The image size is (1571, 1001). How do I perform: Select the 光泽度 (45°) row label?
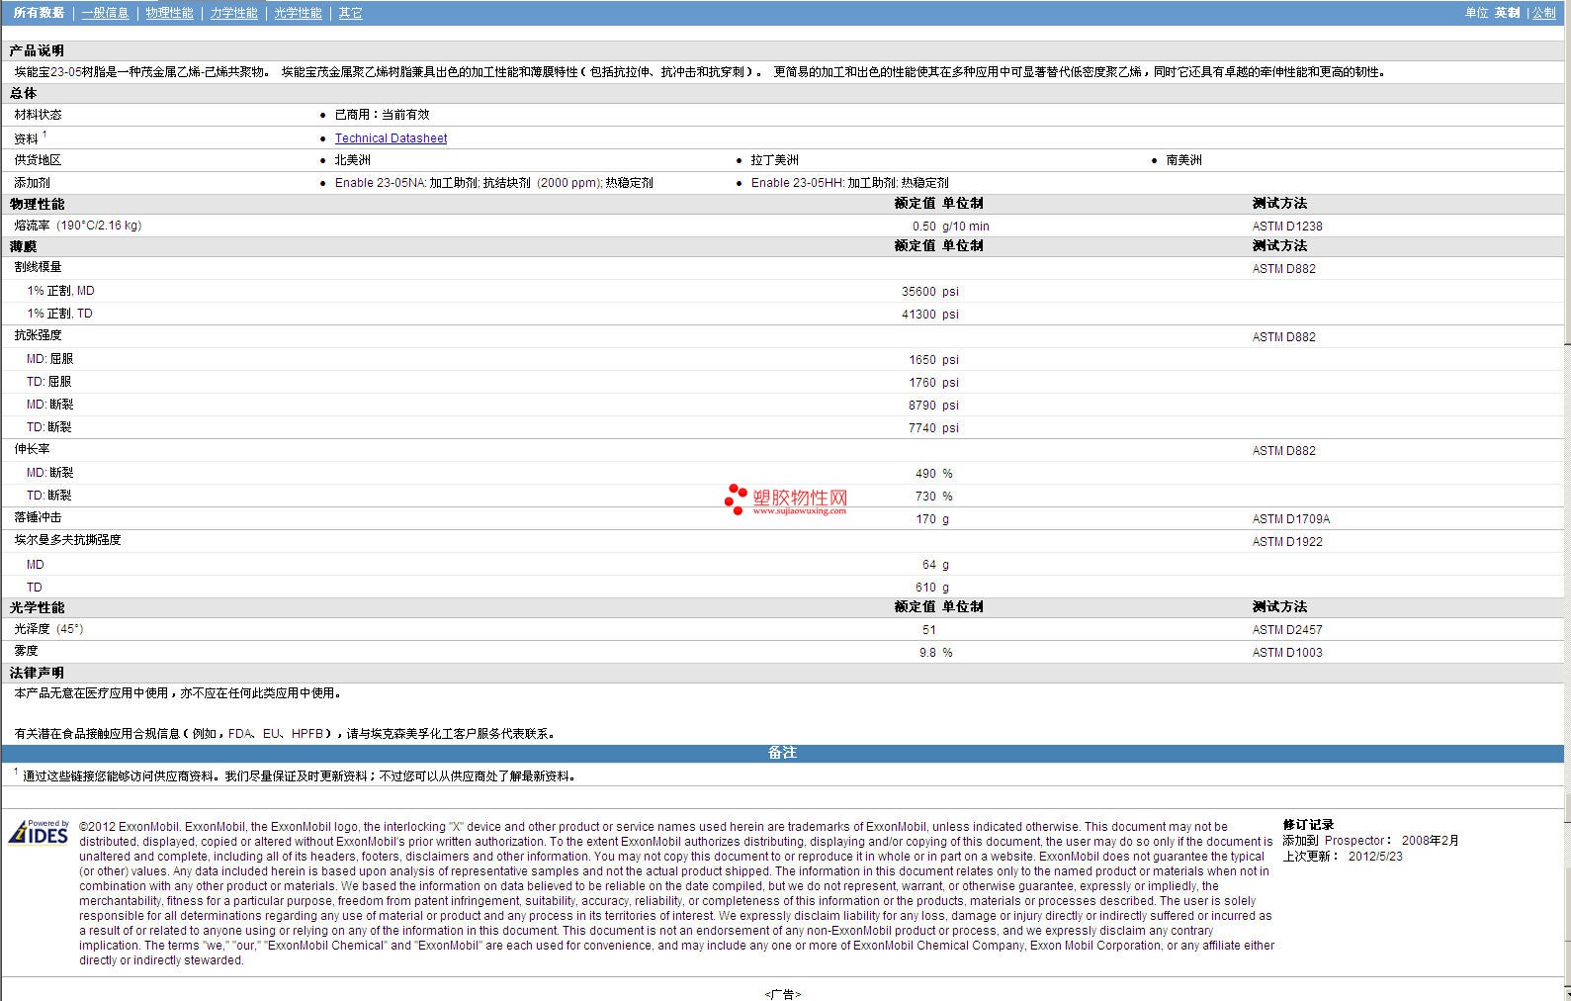(x=48, y=629)
